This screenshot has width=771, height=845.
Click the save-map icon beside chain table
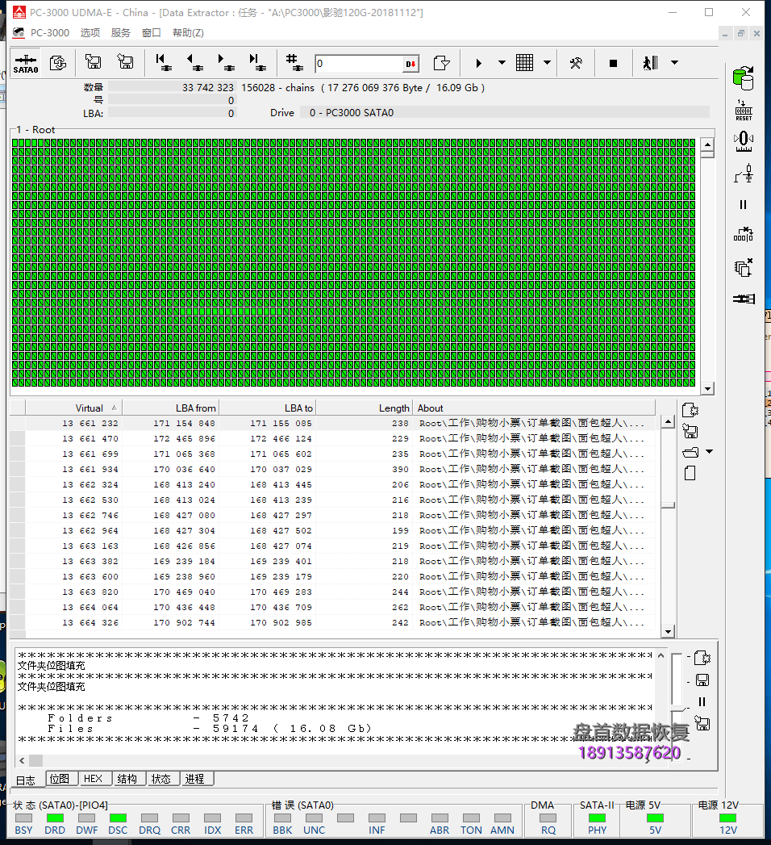690,431
